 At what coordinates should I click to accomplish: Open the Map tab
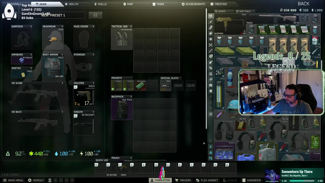tap(128, 4)
